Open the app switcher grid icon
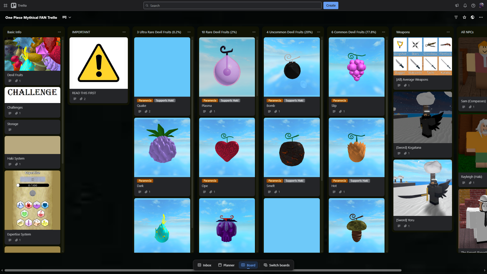Viewport: 487px width, 274px height. pyautogui.click(x=5, y=5)
